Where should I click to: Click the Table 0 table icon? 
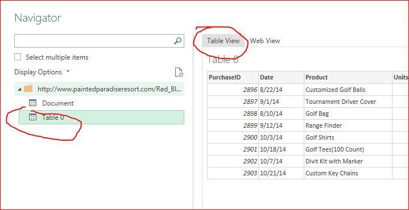tap(32, 117)
